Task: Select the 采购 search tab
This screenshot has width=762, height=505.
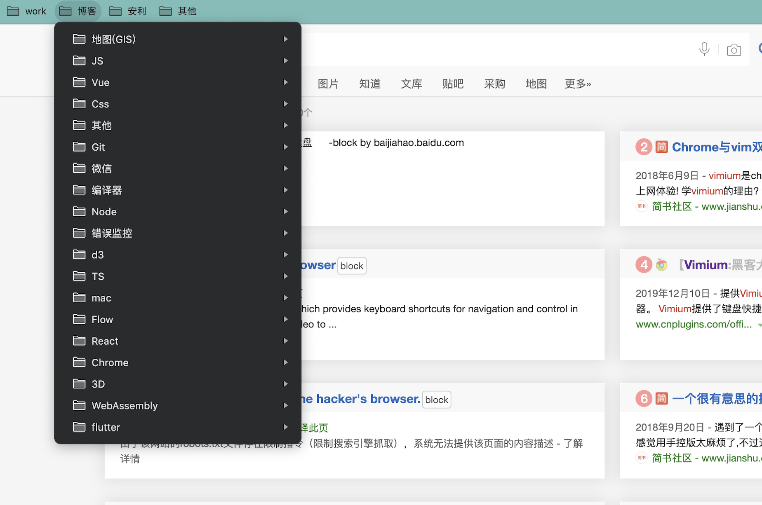Action: point(495,84)
